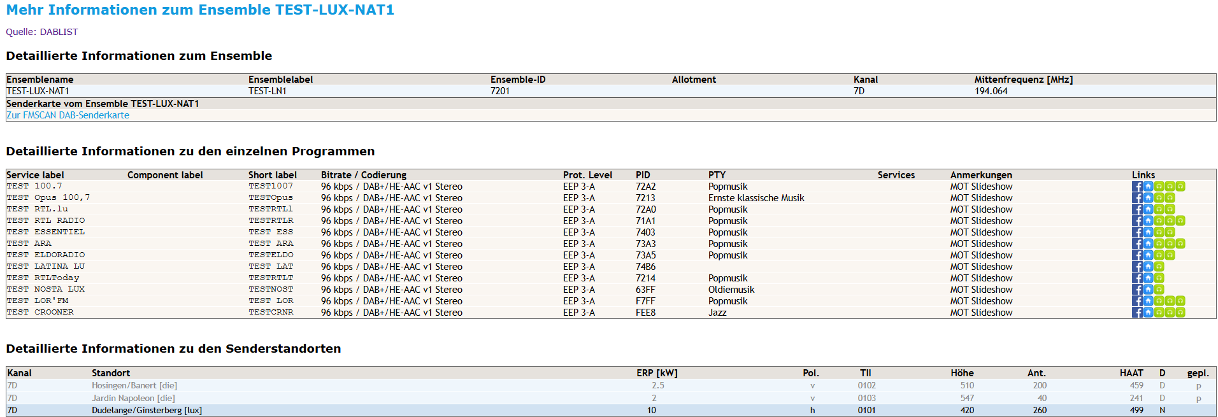Open the 'Zur FMSCAN DAB-Senderkarte' link

tap(68, 115)
